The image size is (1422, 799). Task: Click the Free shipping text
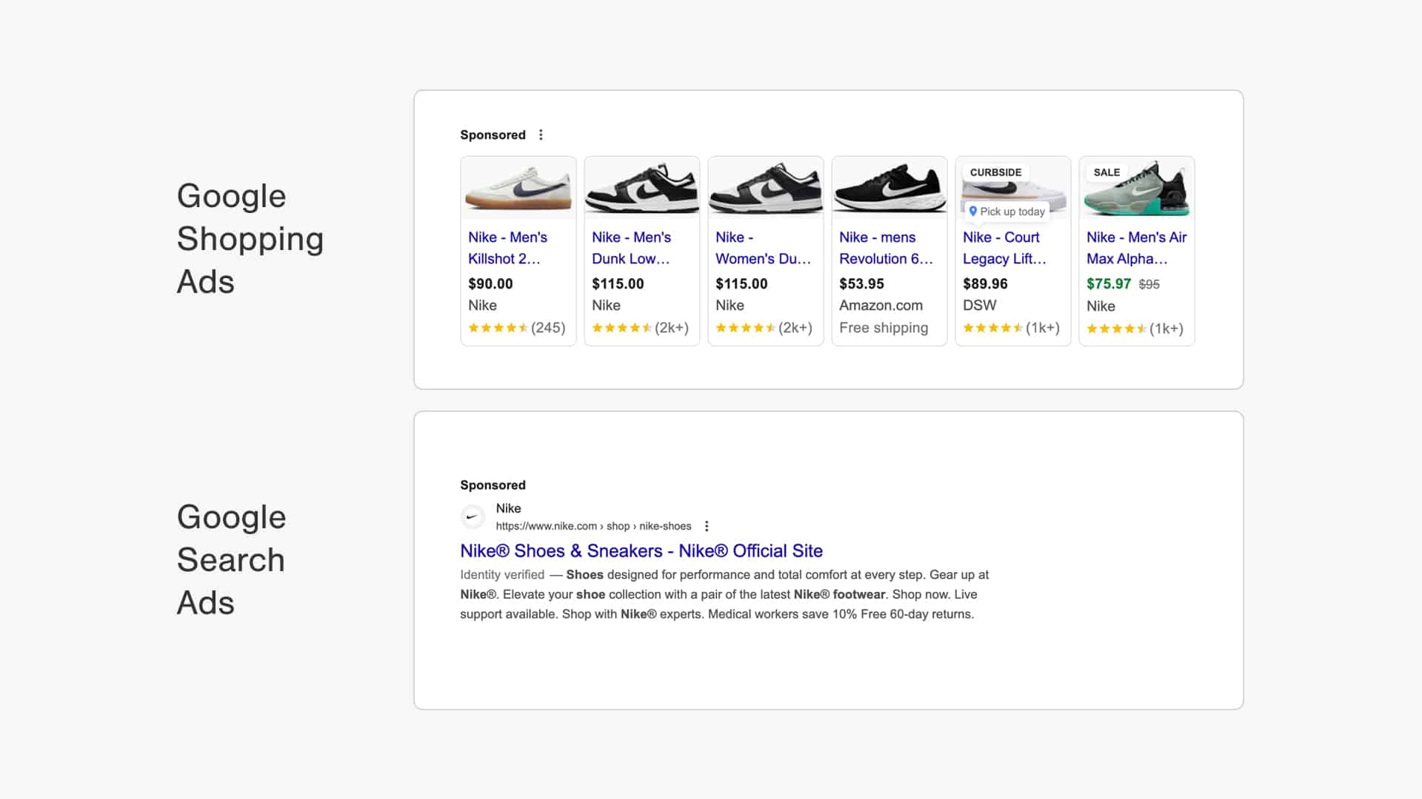(884, 328)
